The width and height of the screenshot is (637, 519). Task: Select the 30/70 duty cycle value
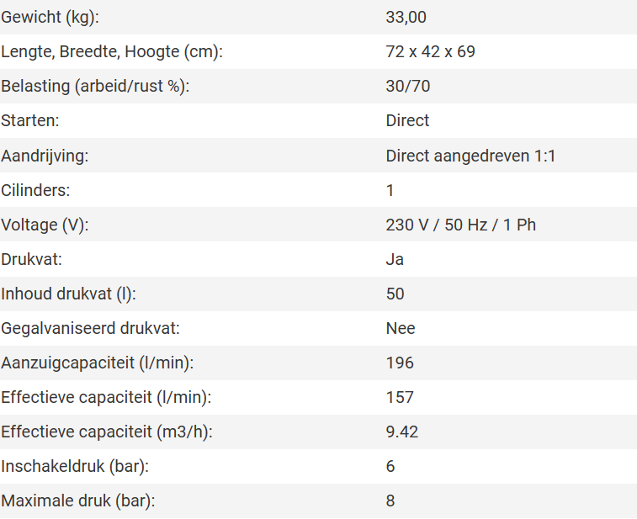408,86
